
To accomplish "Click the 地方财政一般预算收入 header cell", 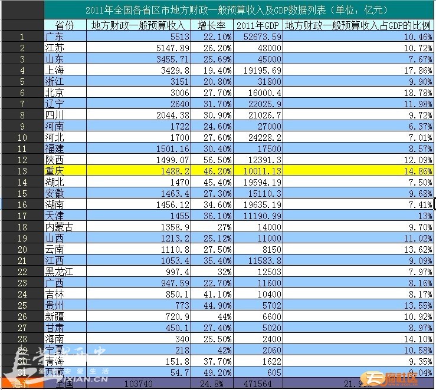I will [x=138, y=26].
